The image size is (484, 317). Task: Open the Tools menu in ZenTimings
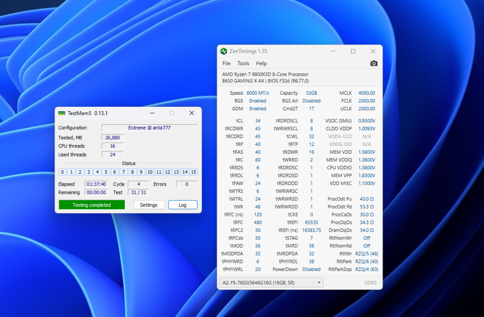(x=243, y=63)
